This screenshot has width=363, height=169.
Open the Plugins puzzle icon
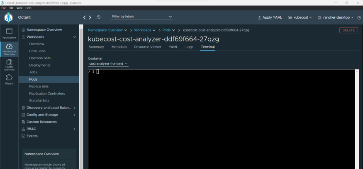(x=9, y=79)
